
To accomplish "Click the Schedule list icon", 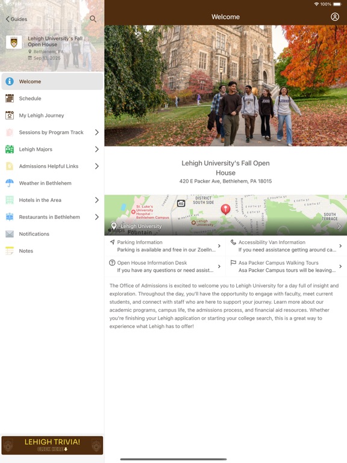I will point(10,98).
